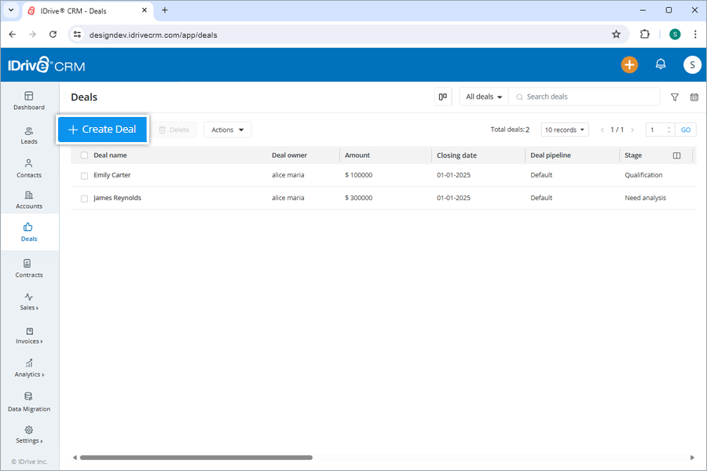Open the All deals dropdown
The width and height of the screenshot is (707, 471).
(483, 96)
